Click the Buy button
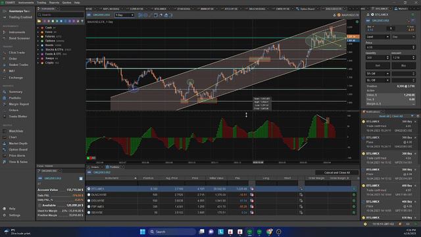The image size is (421, 237). (403, 66)
